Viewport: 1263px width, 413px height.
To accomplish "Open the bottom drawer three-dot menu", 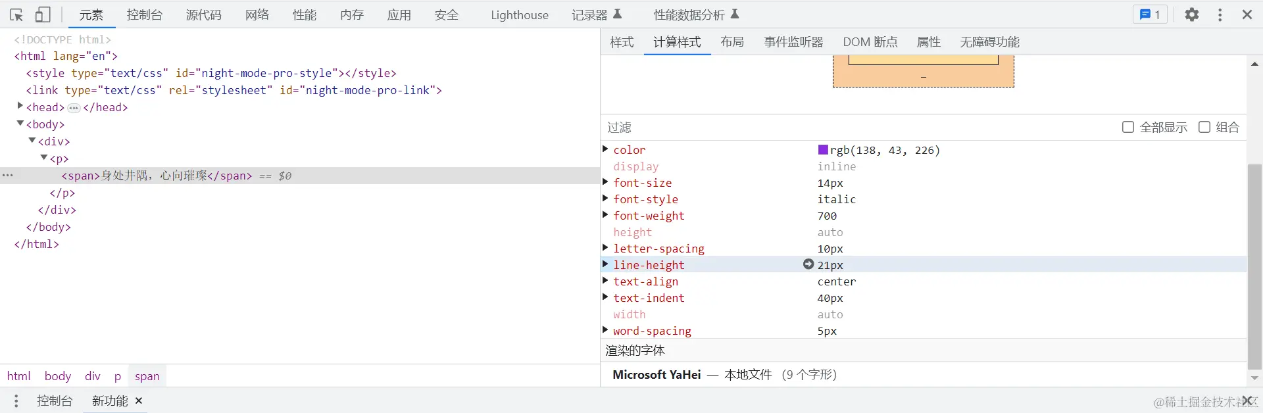I will pyautogui.click(x=16, y=401).
